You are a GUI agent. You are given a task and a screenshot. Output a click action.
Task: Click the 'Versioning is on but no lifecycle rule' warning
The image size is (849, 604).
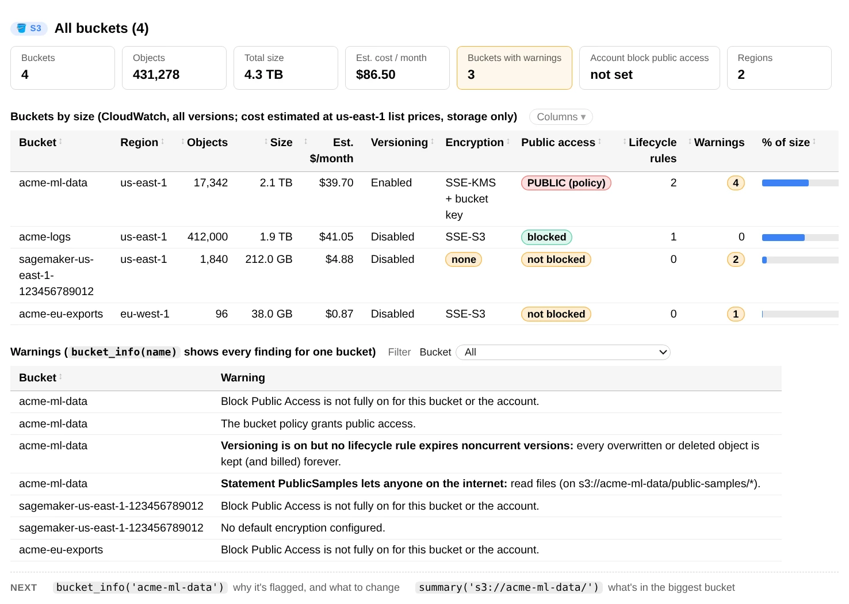(490, 454)
